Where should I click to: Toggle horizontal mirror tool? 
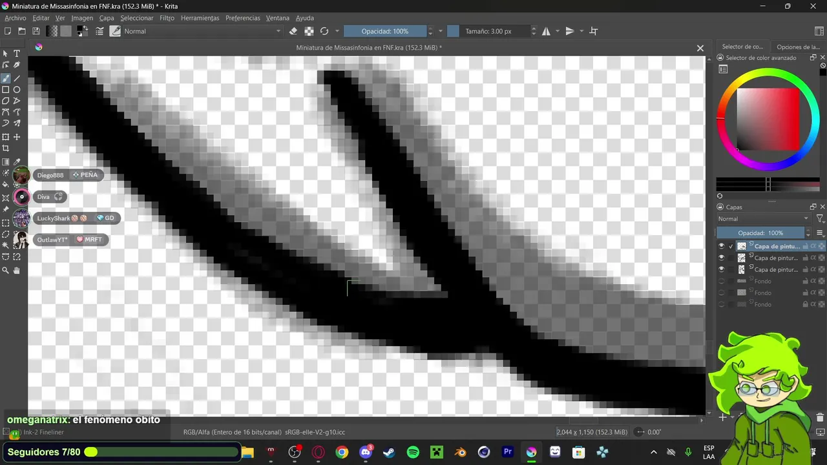(x=547, y=31)
